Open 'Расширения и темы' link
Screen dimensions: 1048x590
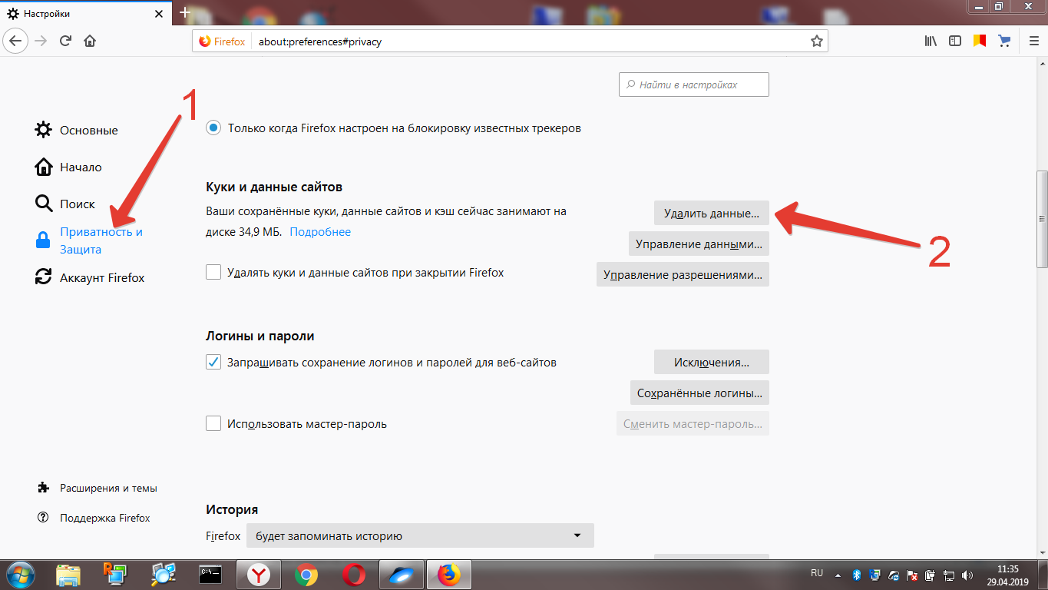tap(97, 488)
